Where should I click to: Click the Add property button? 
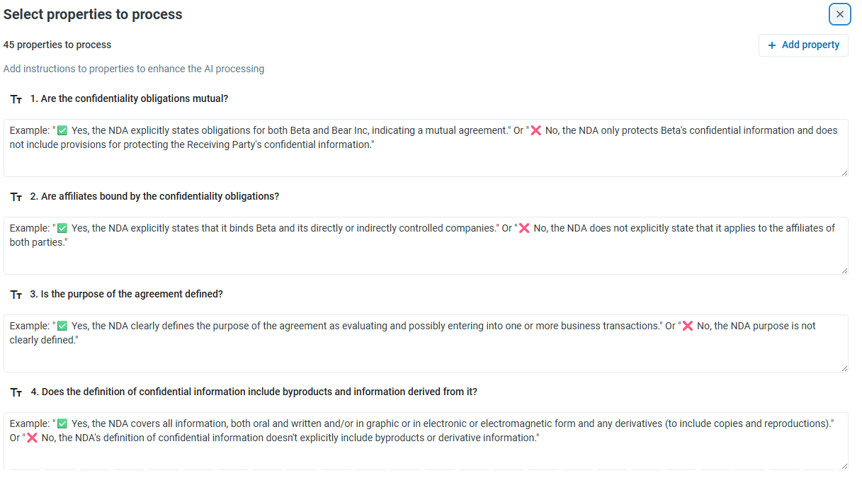[803, 45]
